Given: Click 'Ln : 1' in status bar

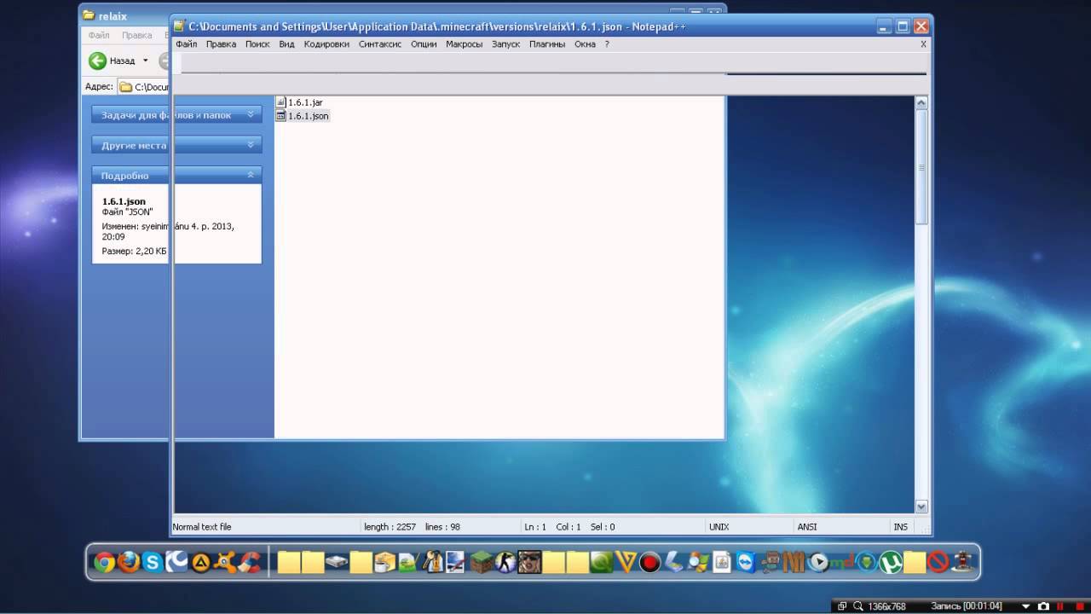Looking at the screenshot, I should tap(535, 527).
